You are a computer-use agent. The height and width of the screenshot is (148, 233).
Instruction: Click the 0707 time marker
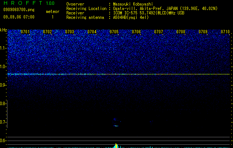click(x=159, y=32)
